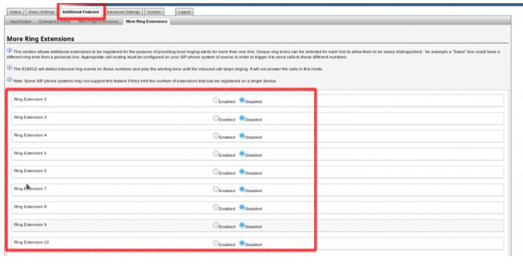Enable Ring Extension 10
523x265 pixels.
click(x=216, y=242)
